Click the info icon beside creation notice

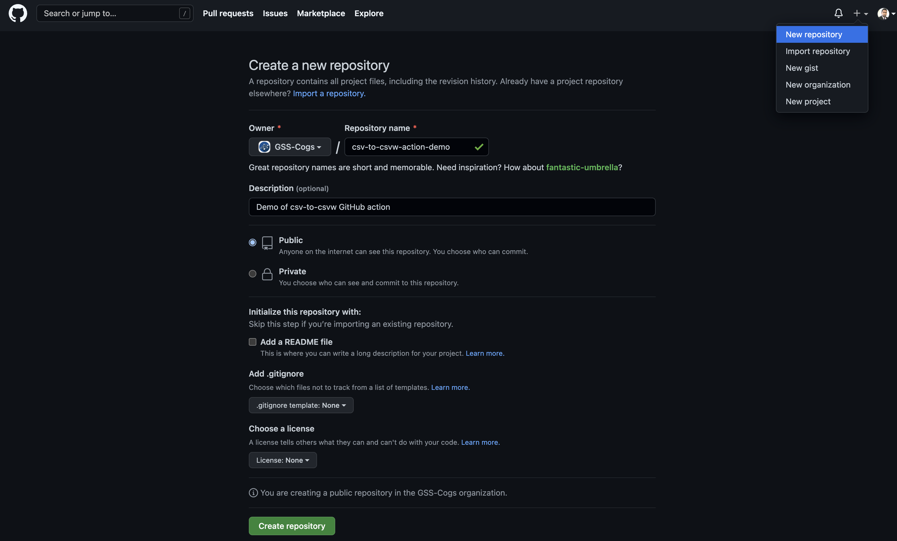(x=253, y=492)
